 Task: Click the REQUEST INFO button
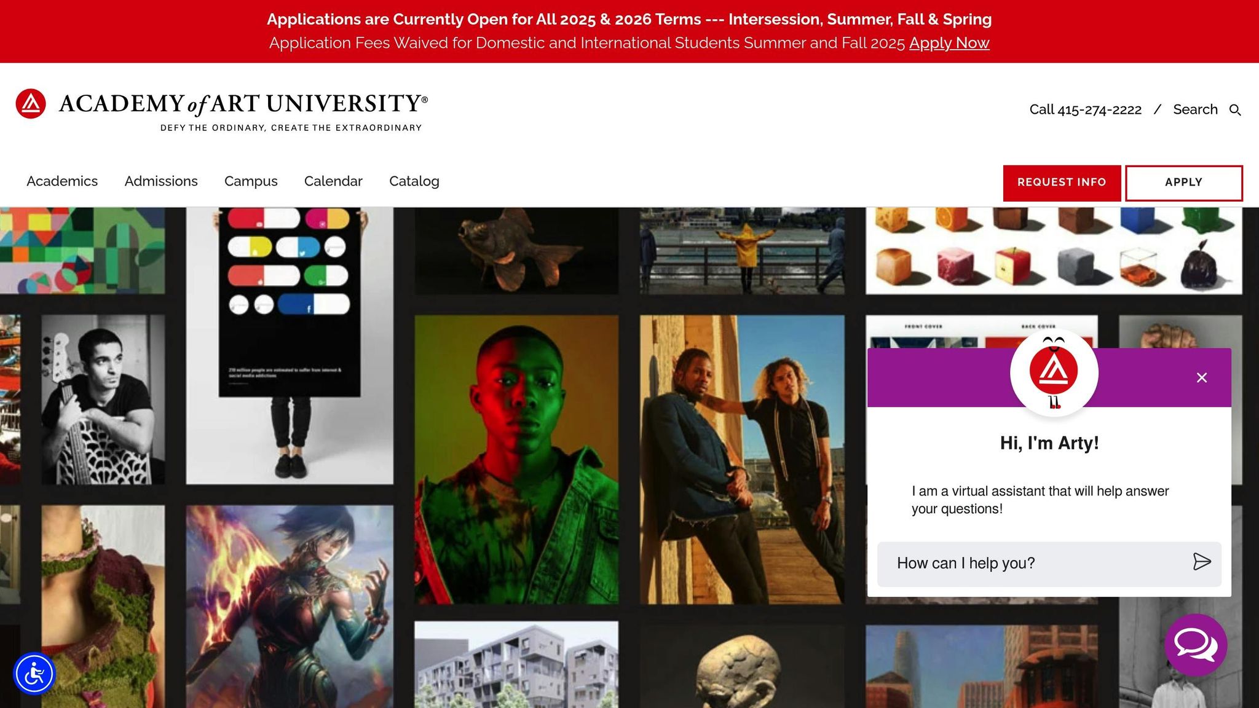(1062, 183)
